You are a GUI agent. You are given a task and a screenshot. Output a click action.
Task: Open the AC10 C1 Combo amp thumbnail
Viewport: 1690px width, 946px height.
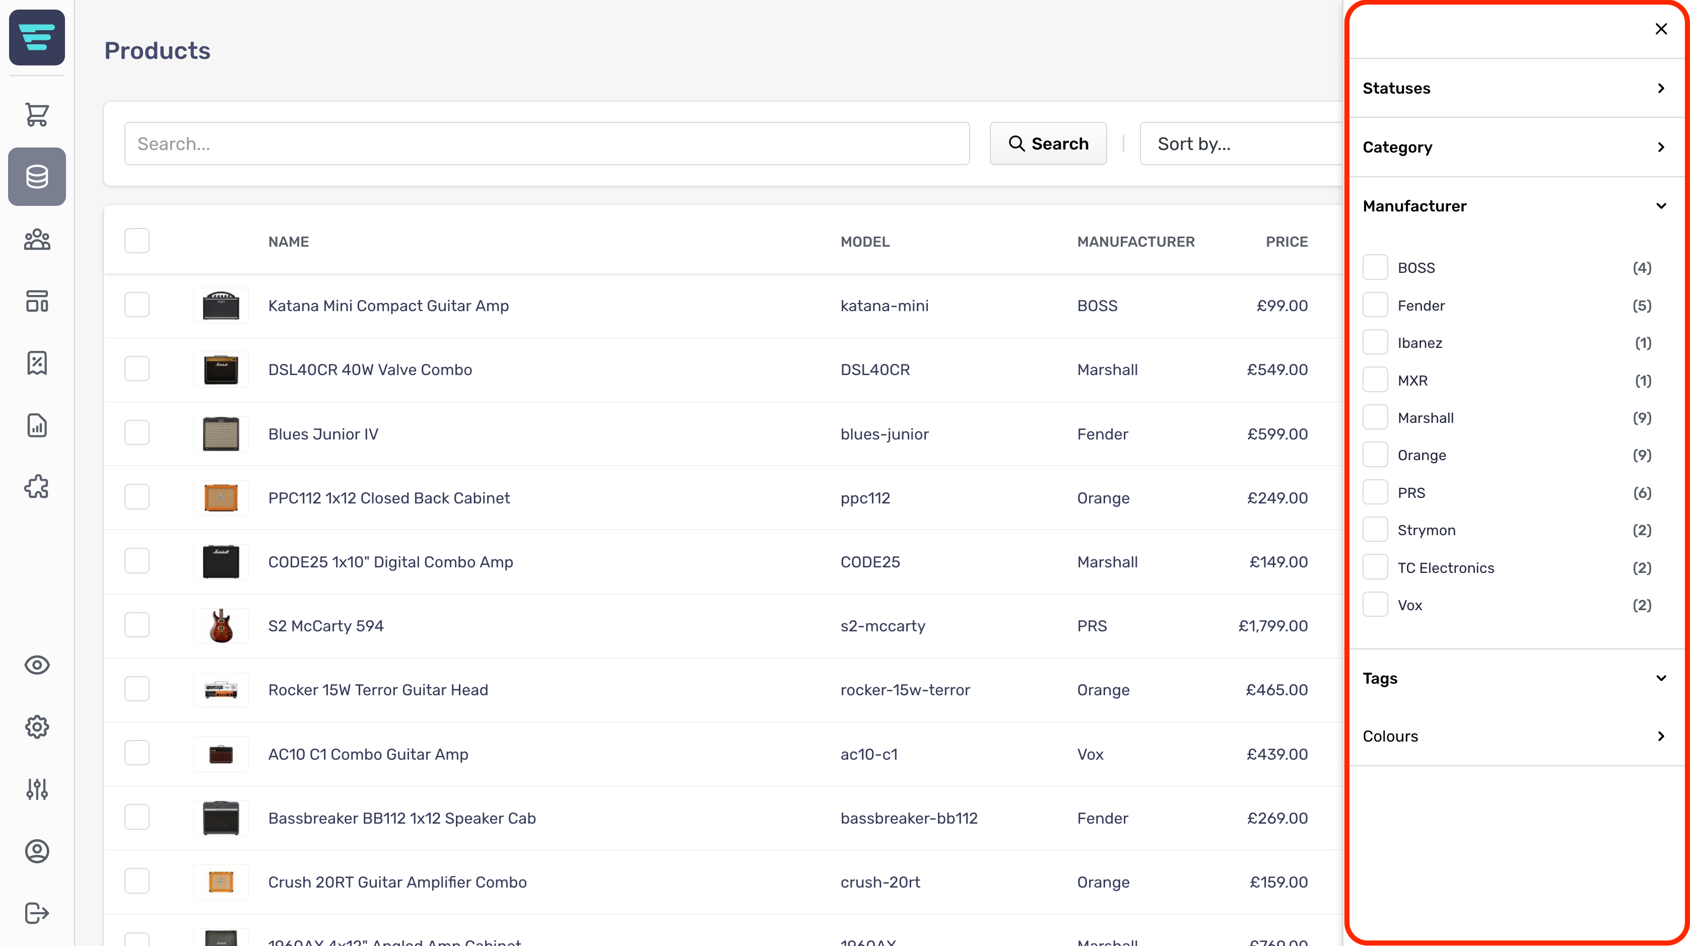pyautogui.click(x=221, y=754)
